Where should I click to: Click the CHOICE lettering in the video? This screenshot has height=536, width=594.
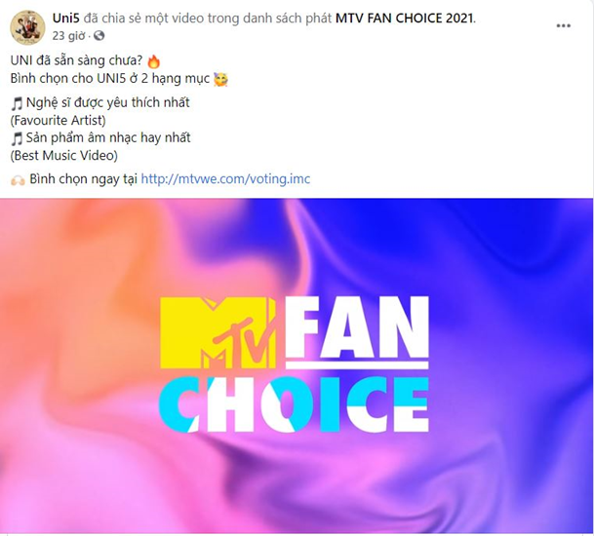coord(294,404)
